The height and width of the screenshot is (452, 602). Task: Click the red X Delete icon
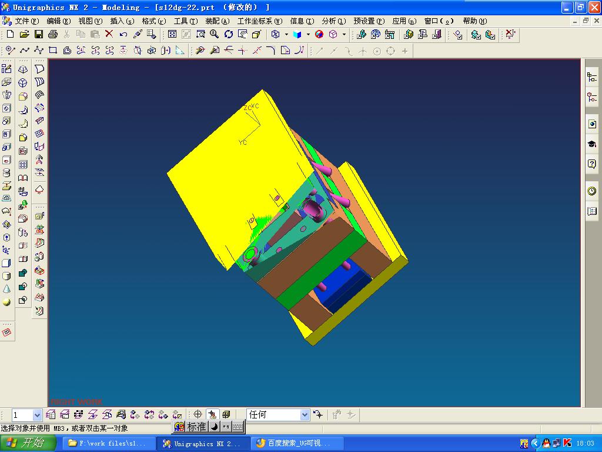109,34
